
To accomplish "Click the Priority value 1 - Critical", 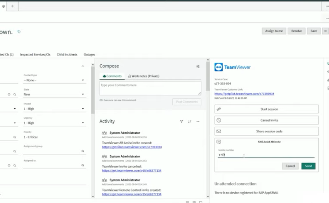I will [x=31, y=137].
